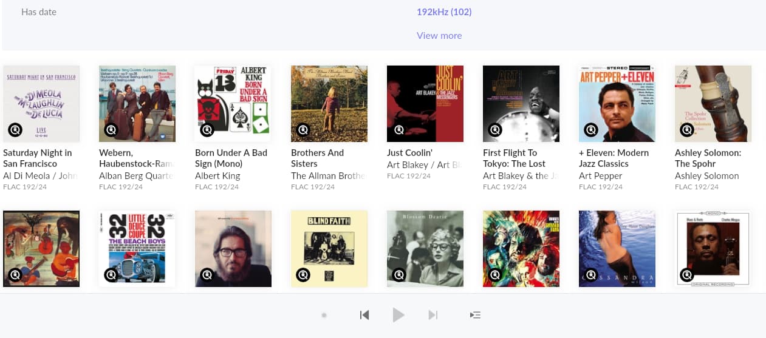The image size is (766, 338).
Task: Click Qobuz badge on Little Deuce Coupe
Action: 111,275
